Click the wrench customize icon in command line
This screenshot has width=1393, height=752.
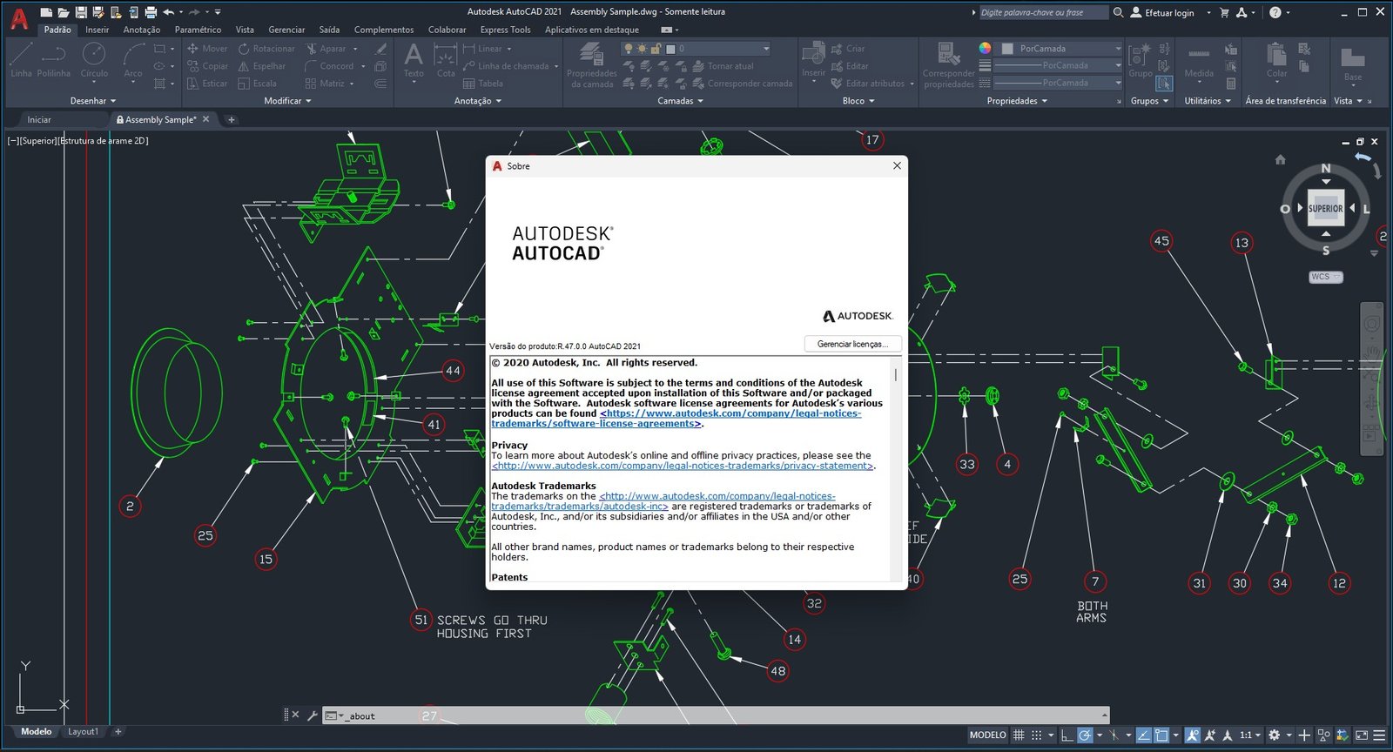click(312, 715)
